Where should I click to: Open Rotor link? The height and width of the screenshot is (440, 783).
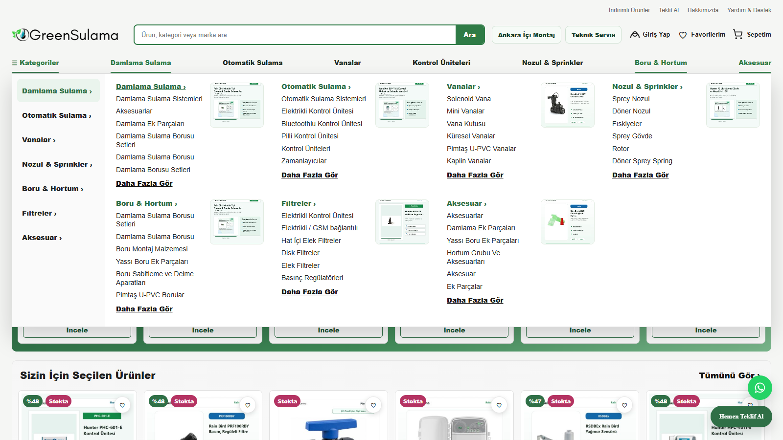tap(621, 149)
